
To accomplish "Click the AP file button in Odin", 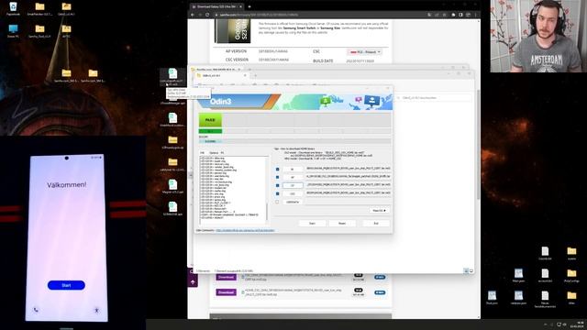I will click(x=293, y=177).
